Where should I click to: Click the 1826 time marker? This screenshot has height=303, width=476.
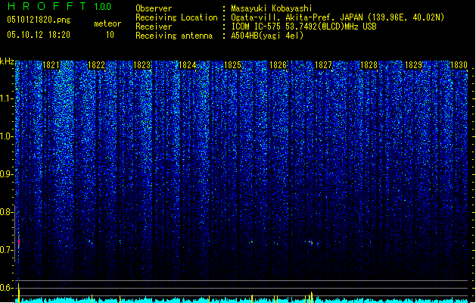[278, 65]
